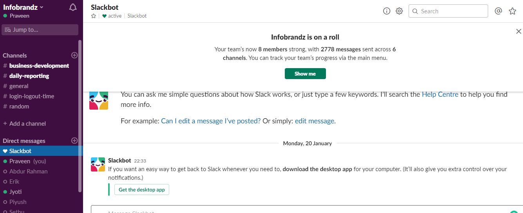Close the Infobrandz is on a roll banner
523x213 pixels.
(x=519, y=31)
